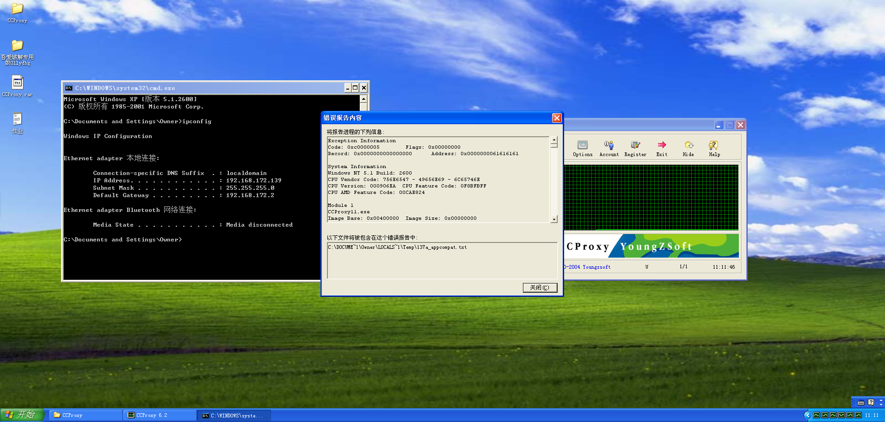Click the 'localdomain' DNS suffix value
Image resolution: width=885 pixels, height=422 pixels.
[246, 173]
